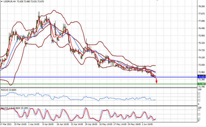Click the 10 May 10:05 time label

[106, 124]
